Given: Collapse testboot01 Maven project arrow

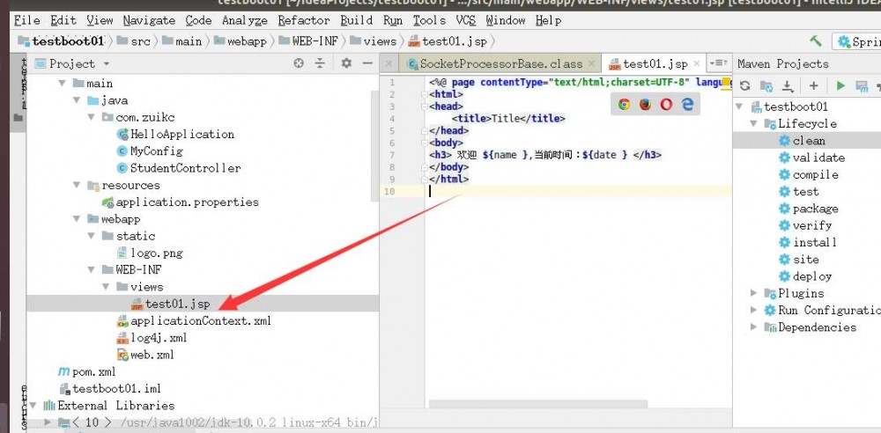Looking at the screenshot, I should point(740,106).
